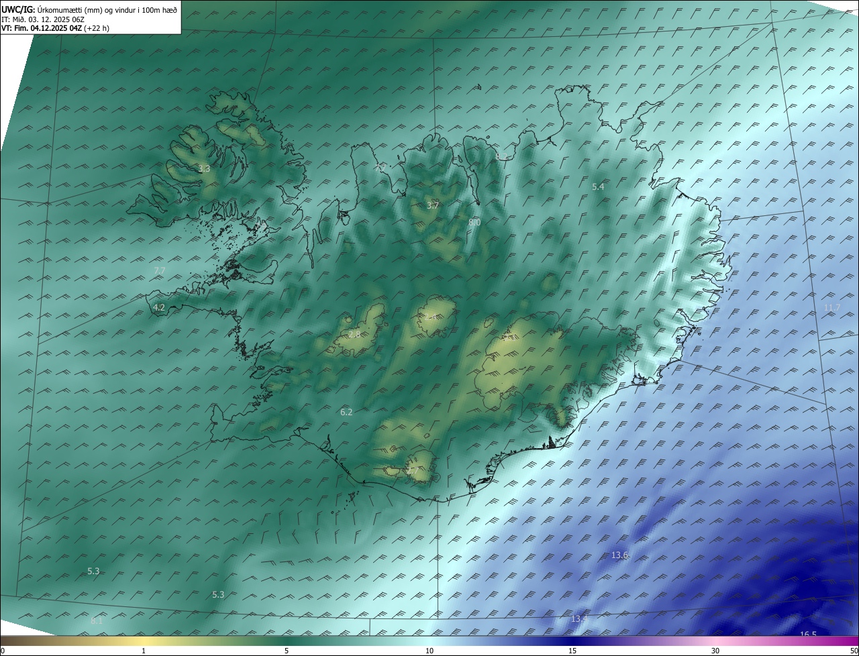
Task: Click the 6.1 value in the southwest corner
Action: (97, 621)
